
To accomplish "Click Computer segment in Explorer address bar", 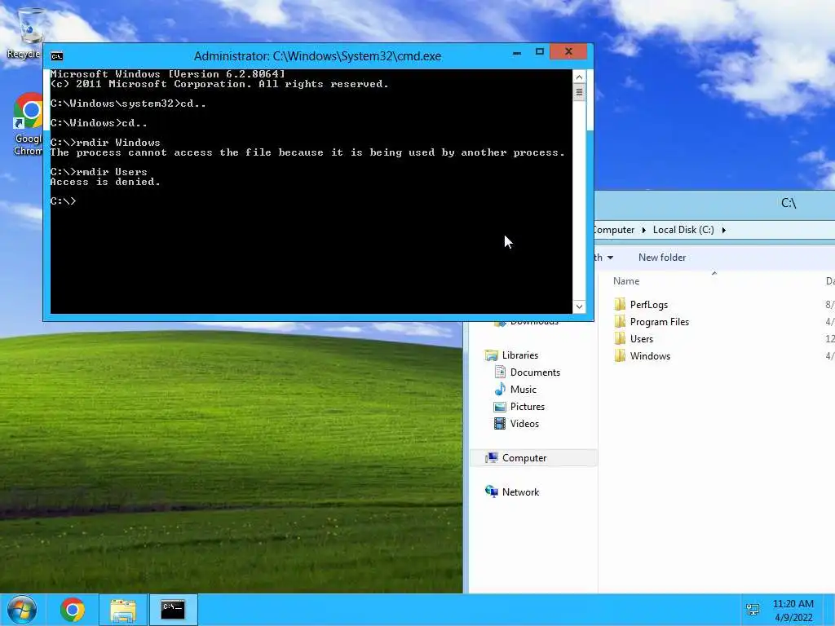I will [614, 230].
